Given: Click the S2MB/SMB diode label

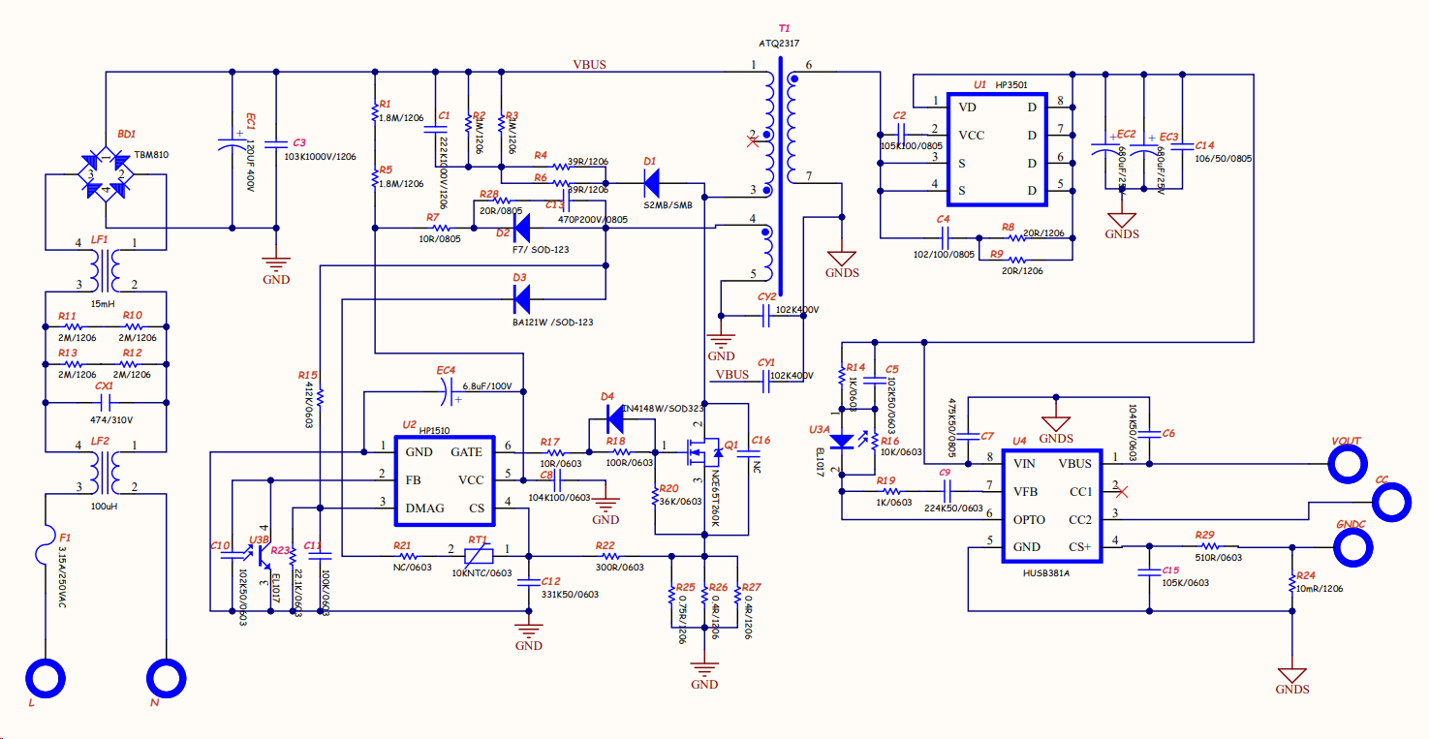Looking at the screenshot, I should click(x=668, y=205).
